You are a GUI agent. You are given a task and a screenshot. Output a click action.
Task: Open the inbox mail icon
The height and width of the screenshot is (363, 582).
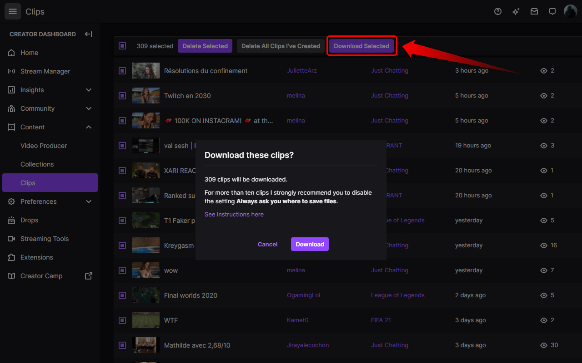coord(534,12)
